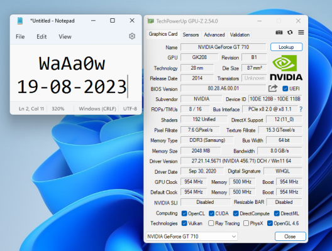Click the Bus Interface question mark

click(301, 109)
